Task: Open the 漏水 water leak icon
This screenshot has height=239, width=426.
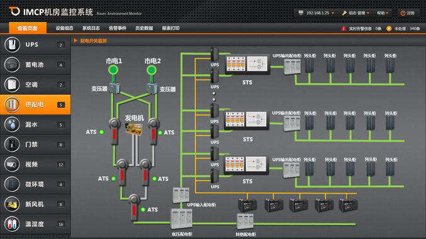Action: (12, 124)
